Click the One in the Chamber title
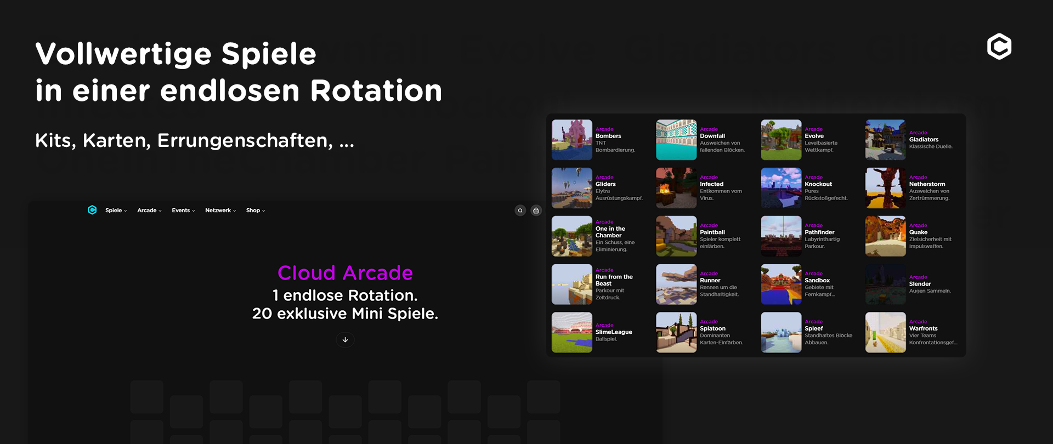Viewport: 1053px width, 444px height. 610,232
